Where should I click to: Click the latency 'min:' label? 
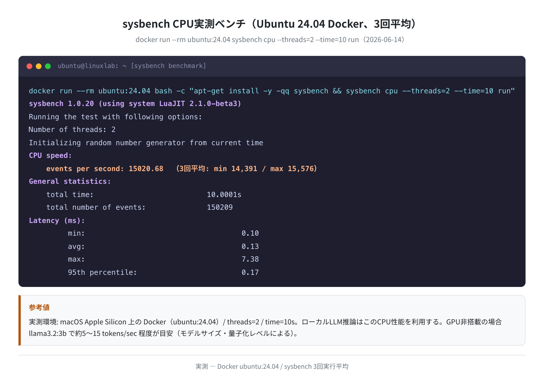pos(76,233)
